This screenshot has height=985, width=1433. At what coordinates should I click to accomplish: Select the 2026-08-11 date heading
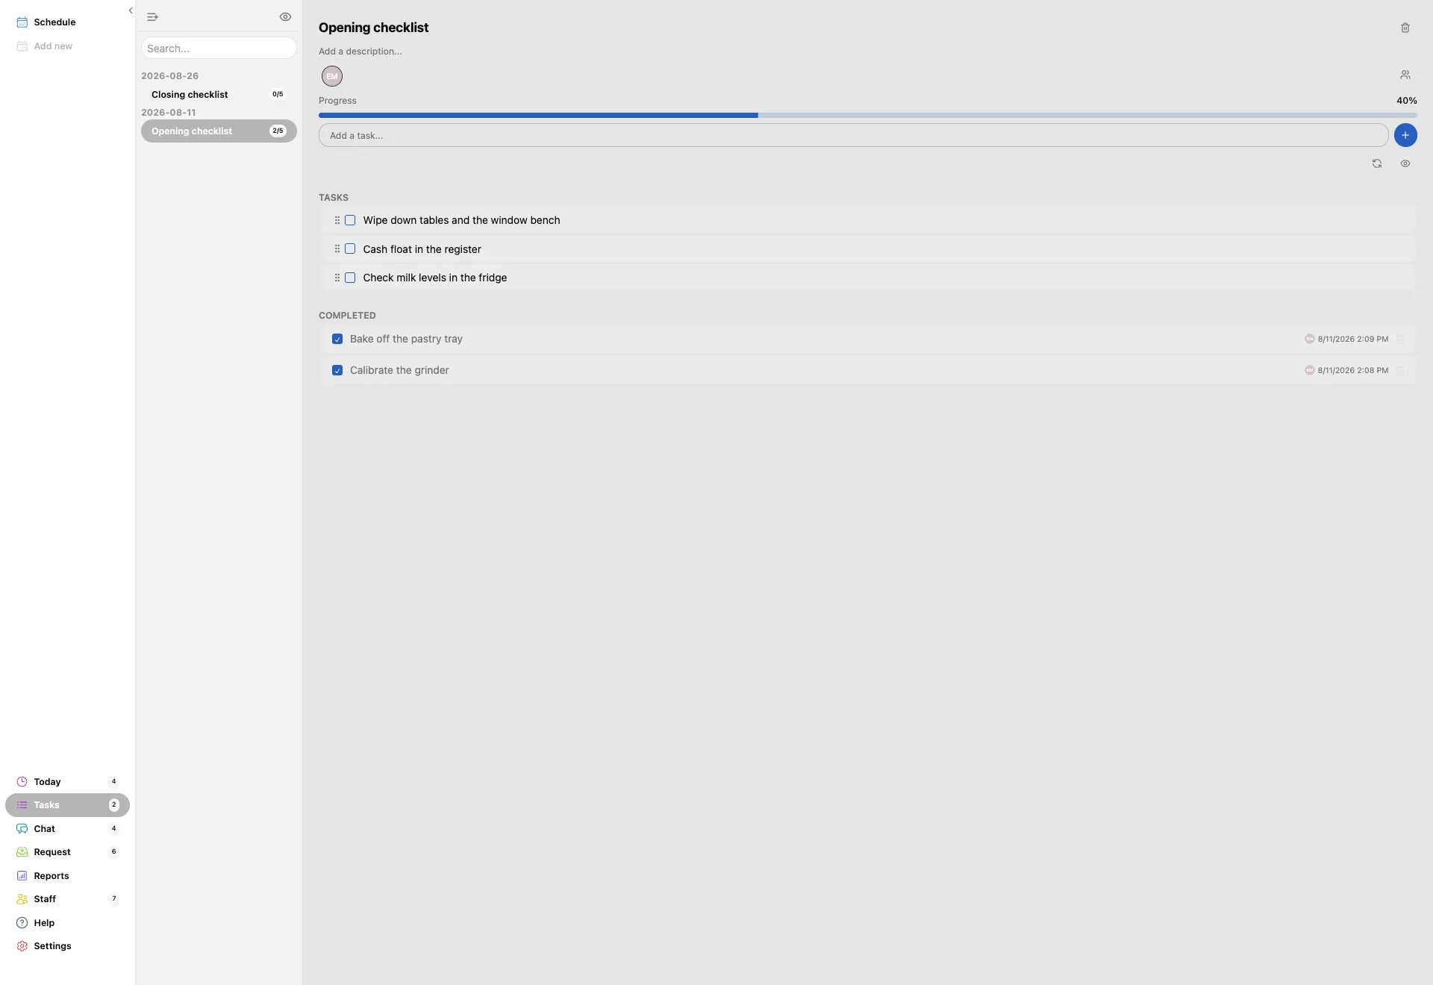(169, 113)
